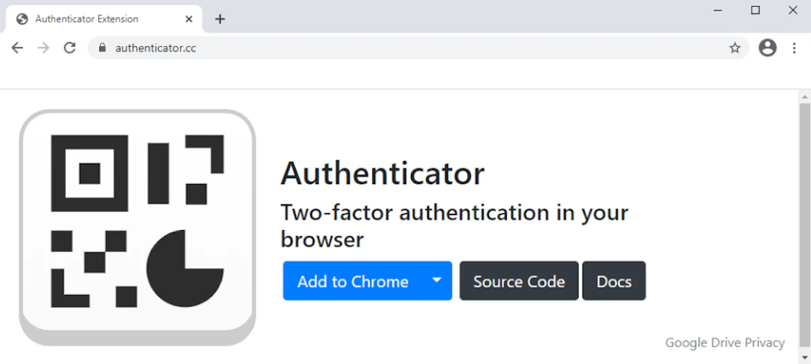Click the "Two-factor authentication in your browser" text
The height and width of the screenshot is (364, 811).
[454, 225]
